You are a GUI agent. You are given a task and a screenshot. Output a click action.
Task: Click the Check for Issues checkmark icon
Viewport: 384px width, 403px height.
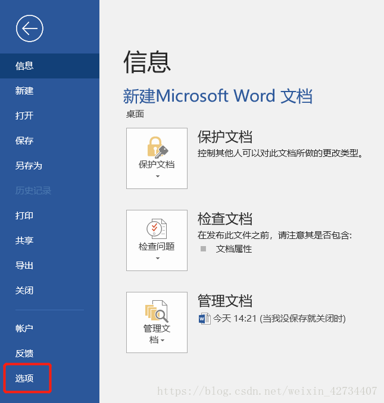tap(157, 229)
